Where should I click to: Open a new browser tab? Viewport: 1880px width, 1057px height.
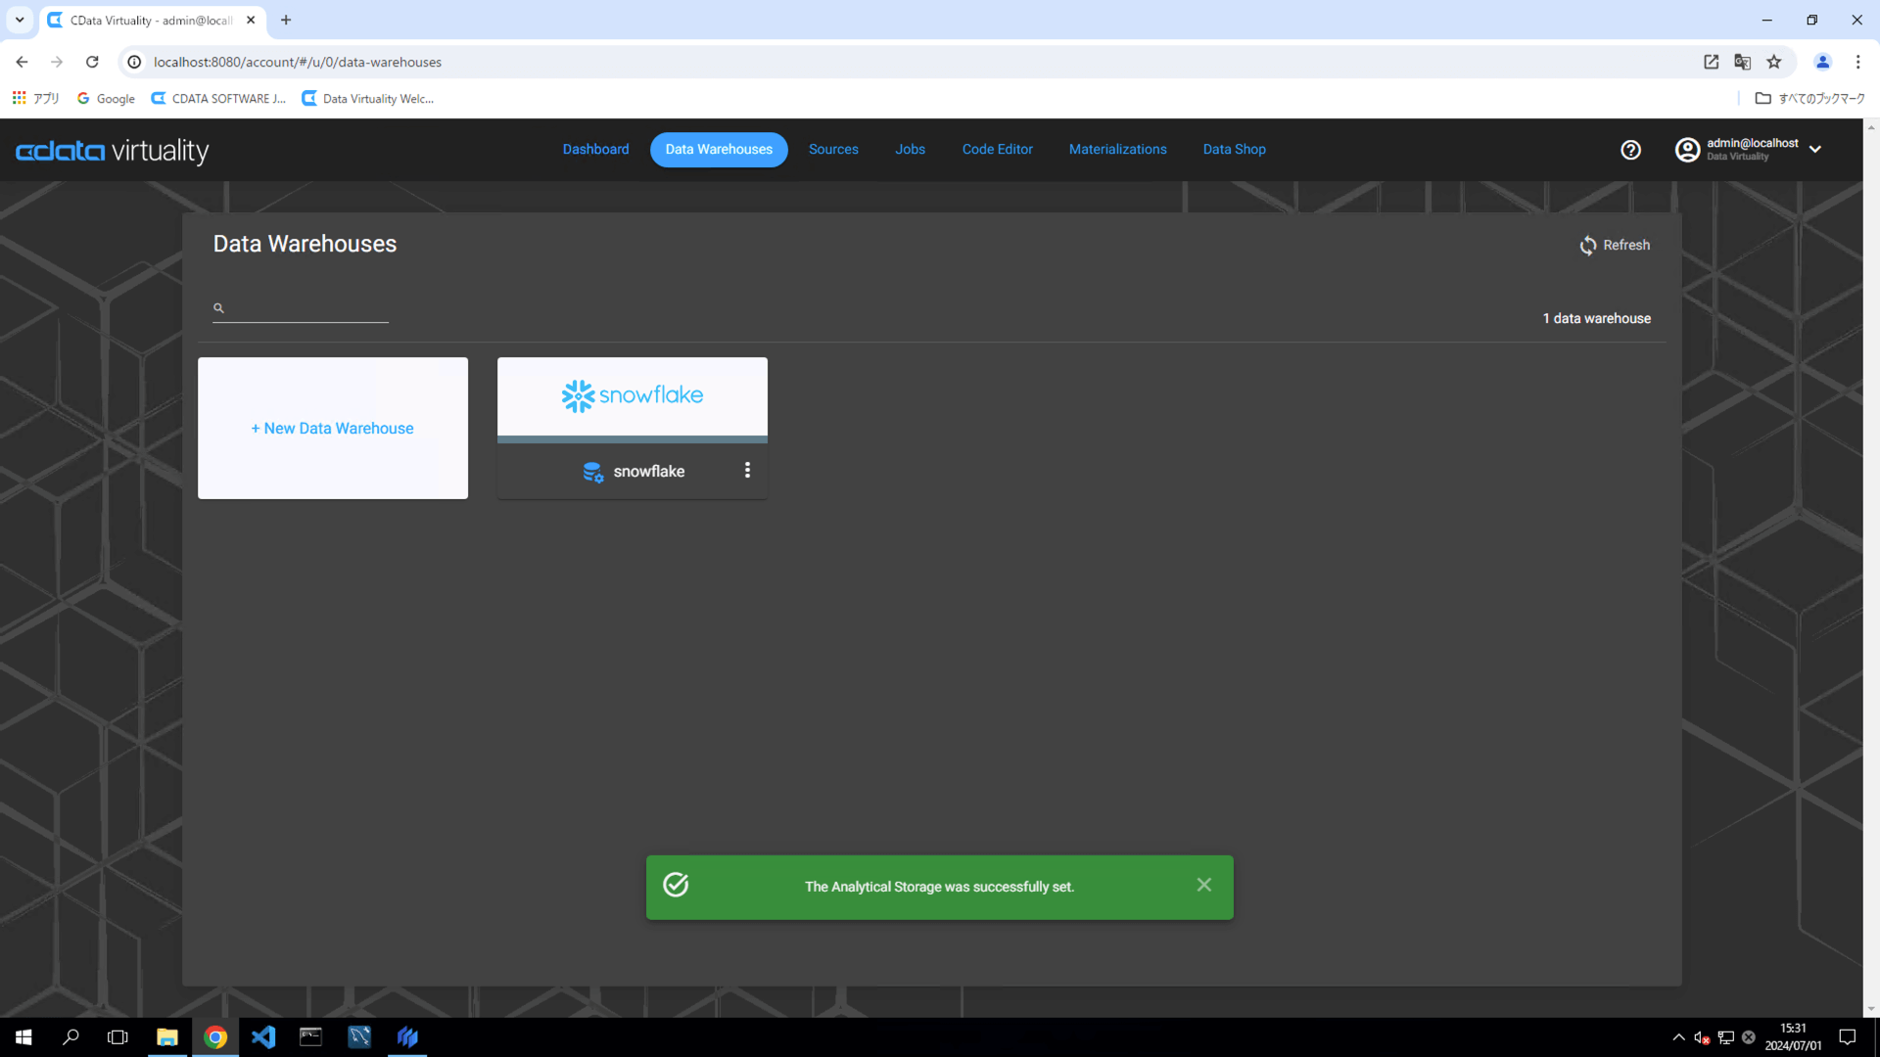pyautogui.click(x=286, y=20)
